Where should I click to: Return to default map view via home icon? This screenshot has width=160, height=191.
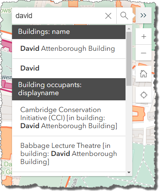[144, 74]
